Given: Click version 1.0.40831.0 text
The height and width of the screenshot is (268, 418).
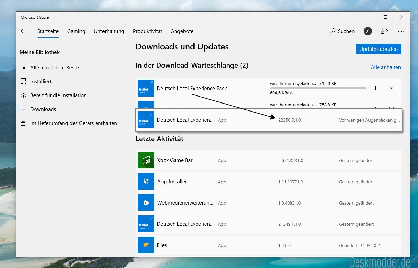Looking at the screenshot, I should click(289, 203).
